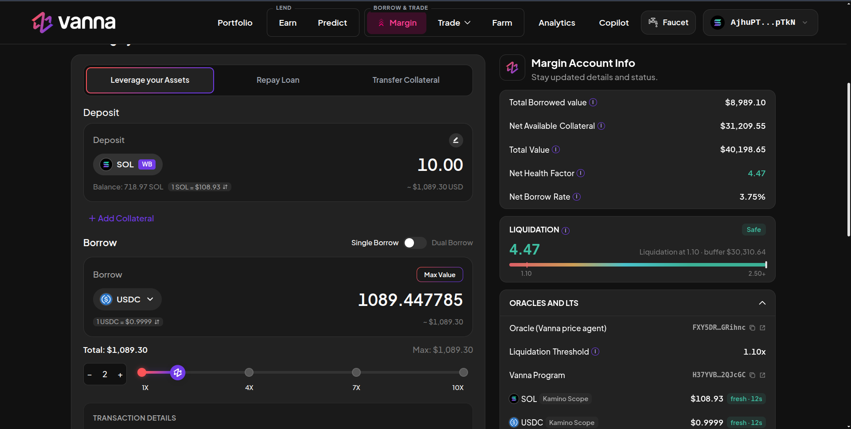Viewport: 851px width, 429px height.
Task: Set the leverage slider to 4X
Action: pos(249,372)
